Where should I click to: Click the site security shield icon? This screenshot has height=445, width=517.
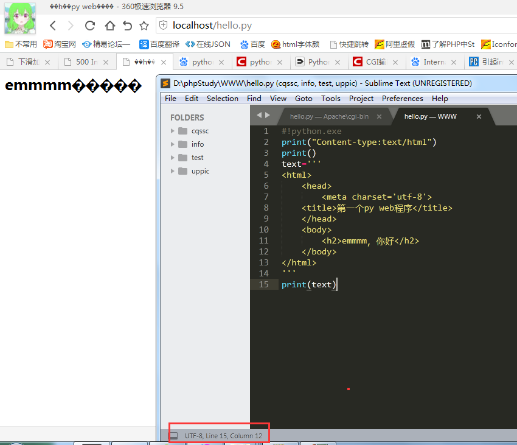163,26
